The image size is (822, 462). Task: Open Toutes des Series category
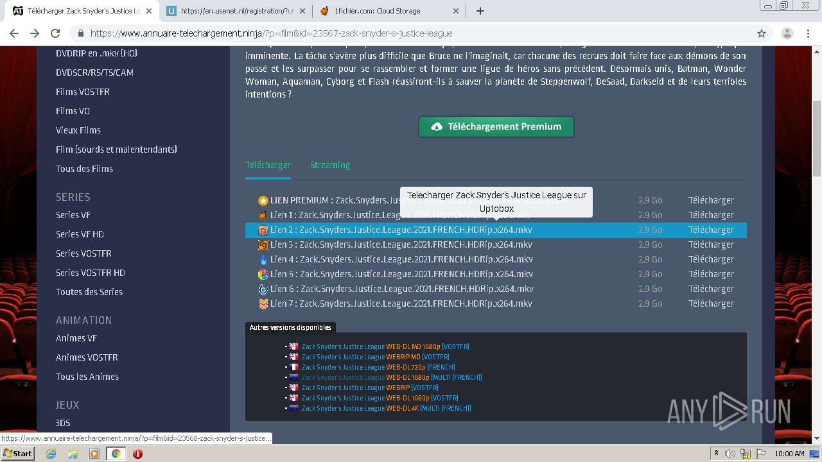tap(89, 292)
